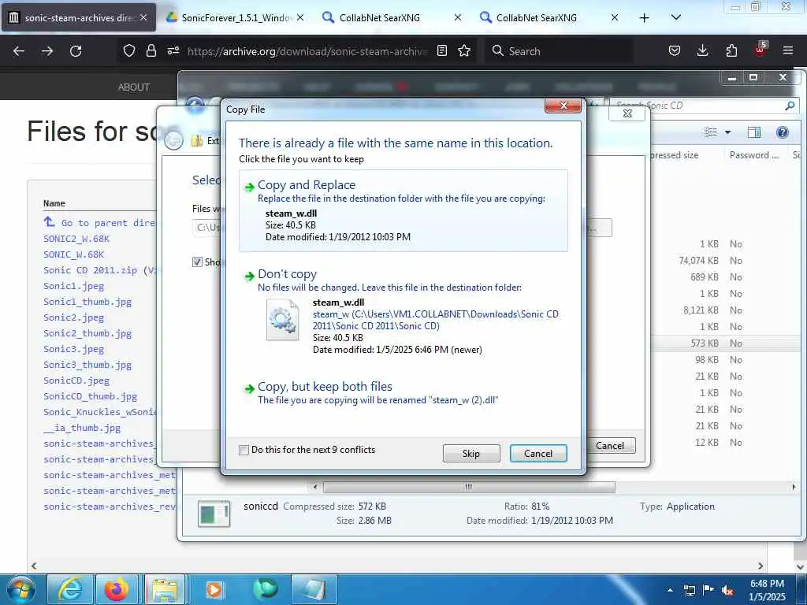This screenshot has height=605, width=807.
Task: Open Sonic3.jpeg link
Action: 73,349
